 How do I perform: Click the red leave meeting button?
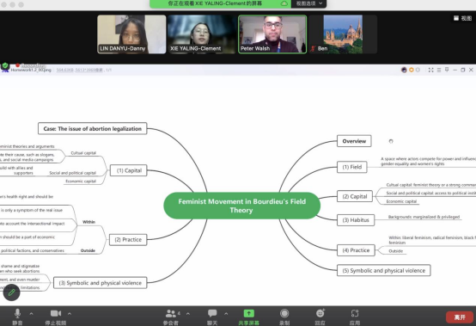pyautogui.click(x=460, y=317)
